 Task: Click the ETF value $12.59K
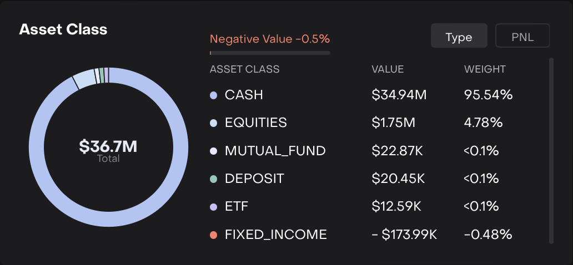click(396, 207)
